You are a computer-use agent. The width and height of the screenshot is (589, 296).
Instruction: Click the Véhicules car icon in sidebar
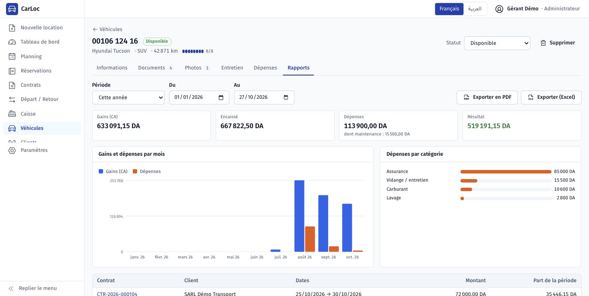[12, 128]
